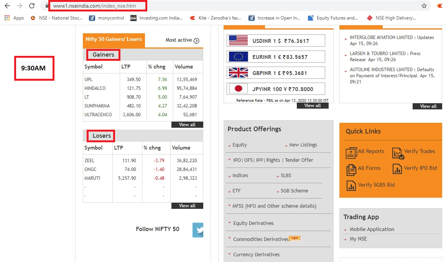Open MFSS (NFO and Other scheme details)
446x262 pixels.
[x=275, y=206]
